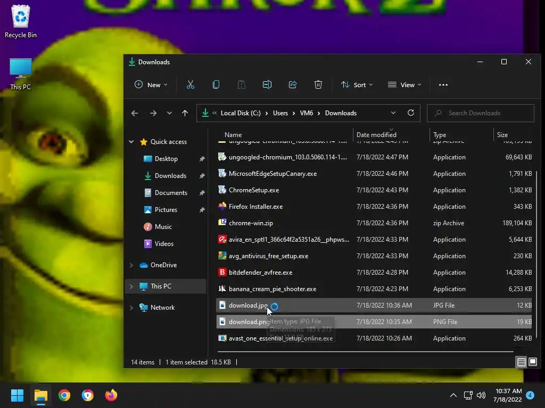545x408 pixels.
Task: Expand the address bar history dropdown
Action: tap(393, 113)
